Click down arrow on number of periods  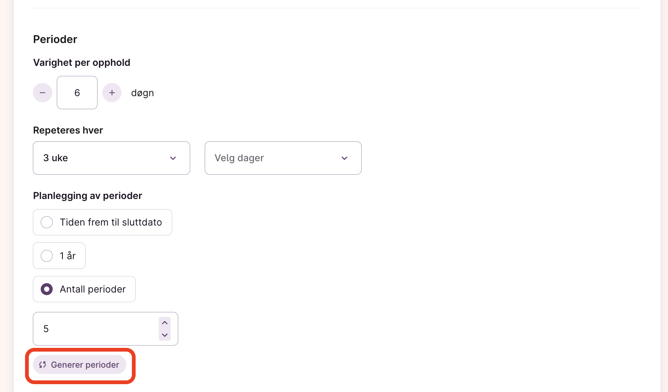pos(165,335)
